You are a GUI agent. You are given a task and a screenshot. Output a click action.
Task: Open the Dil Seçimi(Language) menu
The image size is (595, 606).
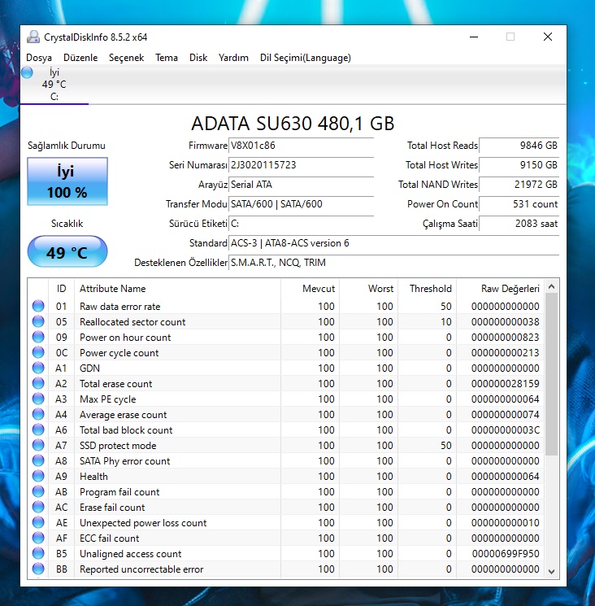(305, 58)
